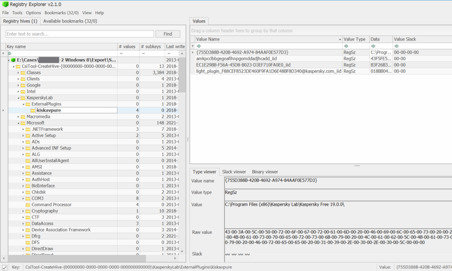Click the filter icon in Key name filter row
Viewport: 452px width, 271px height.
pos(10,53)
